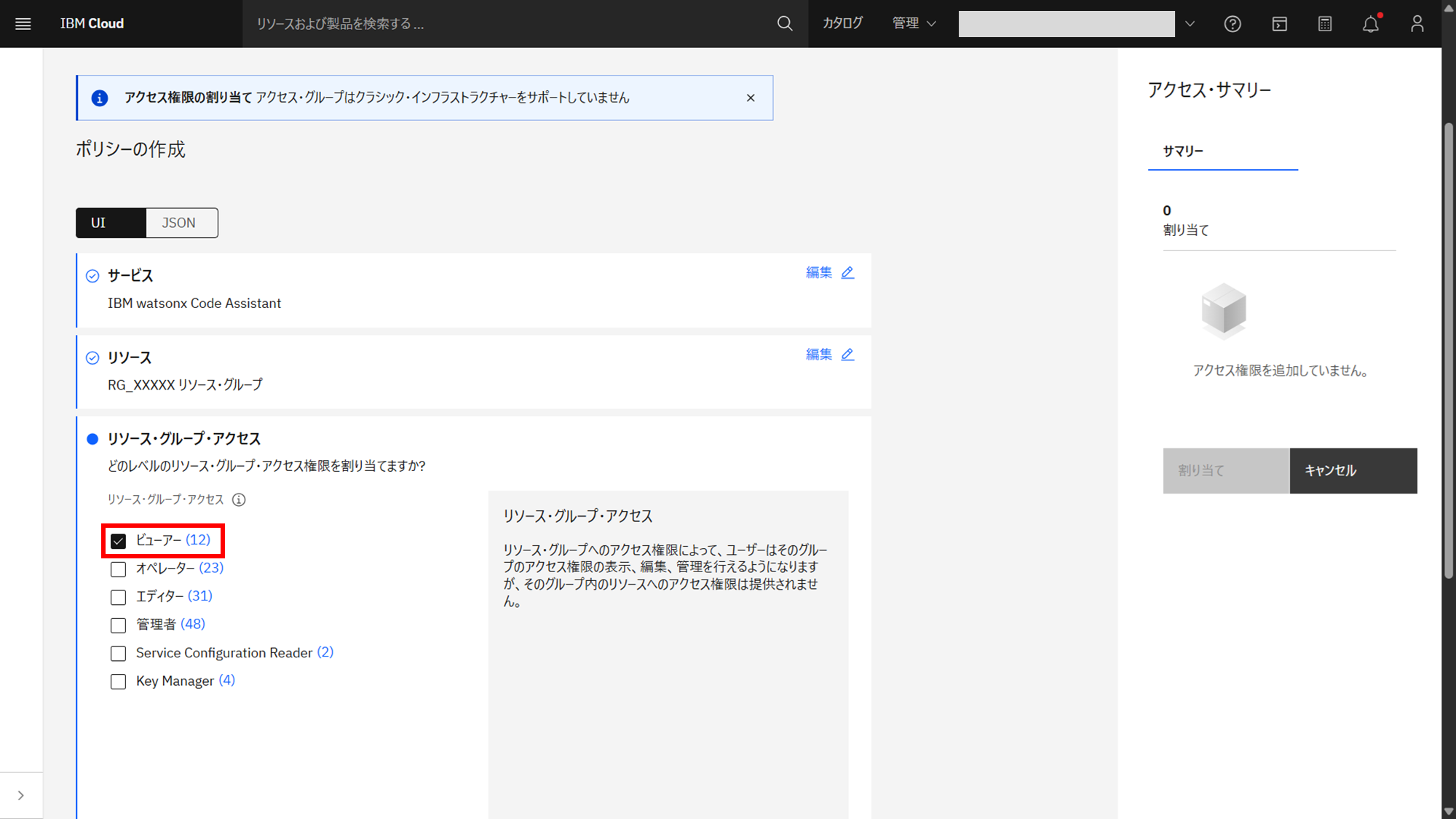Dismiss the access assignment info banner

tap(751, 98)
